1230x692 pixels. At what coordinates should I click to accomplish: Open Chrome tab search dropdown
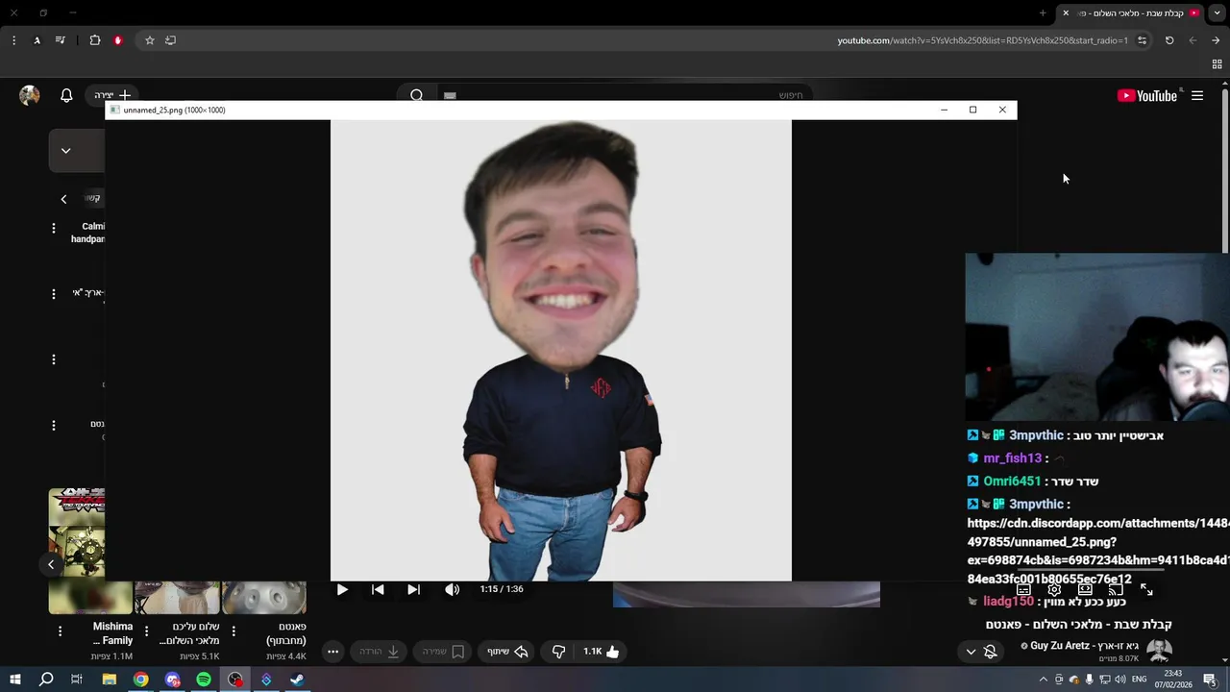[x=1218, y=13]
